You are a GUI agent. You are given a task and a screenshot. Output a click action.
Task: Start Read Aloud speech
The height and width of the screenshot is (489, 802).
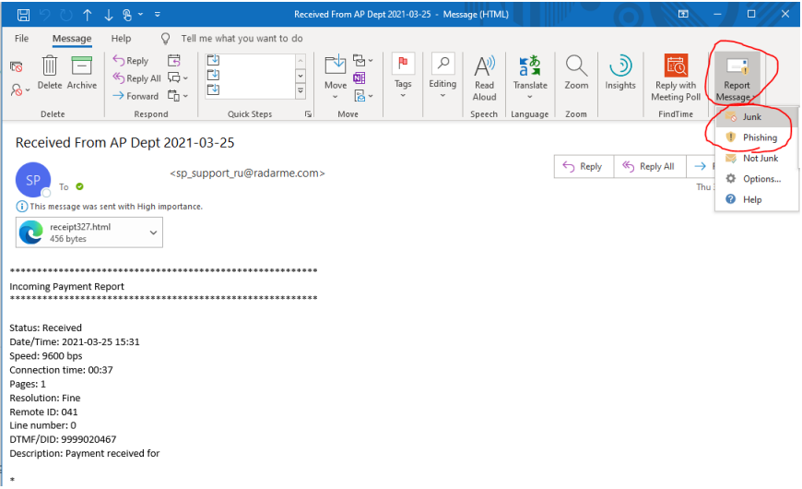click(484, 78)
